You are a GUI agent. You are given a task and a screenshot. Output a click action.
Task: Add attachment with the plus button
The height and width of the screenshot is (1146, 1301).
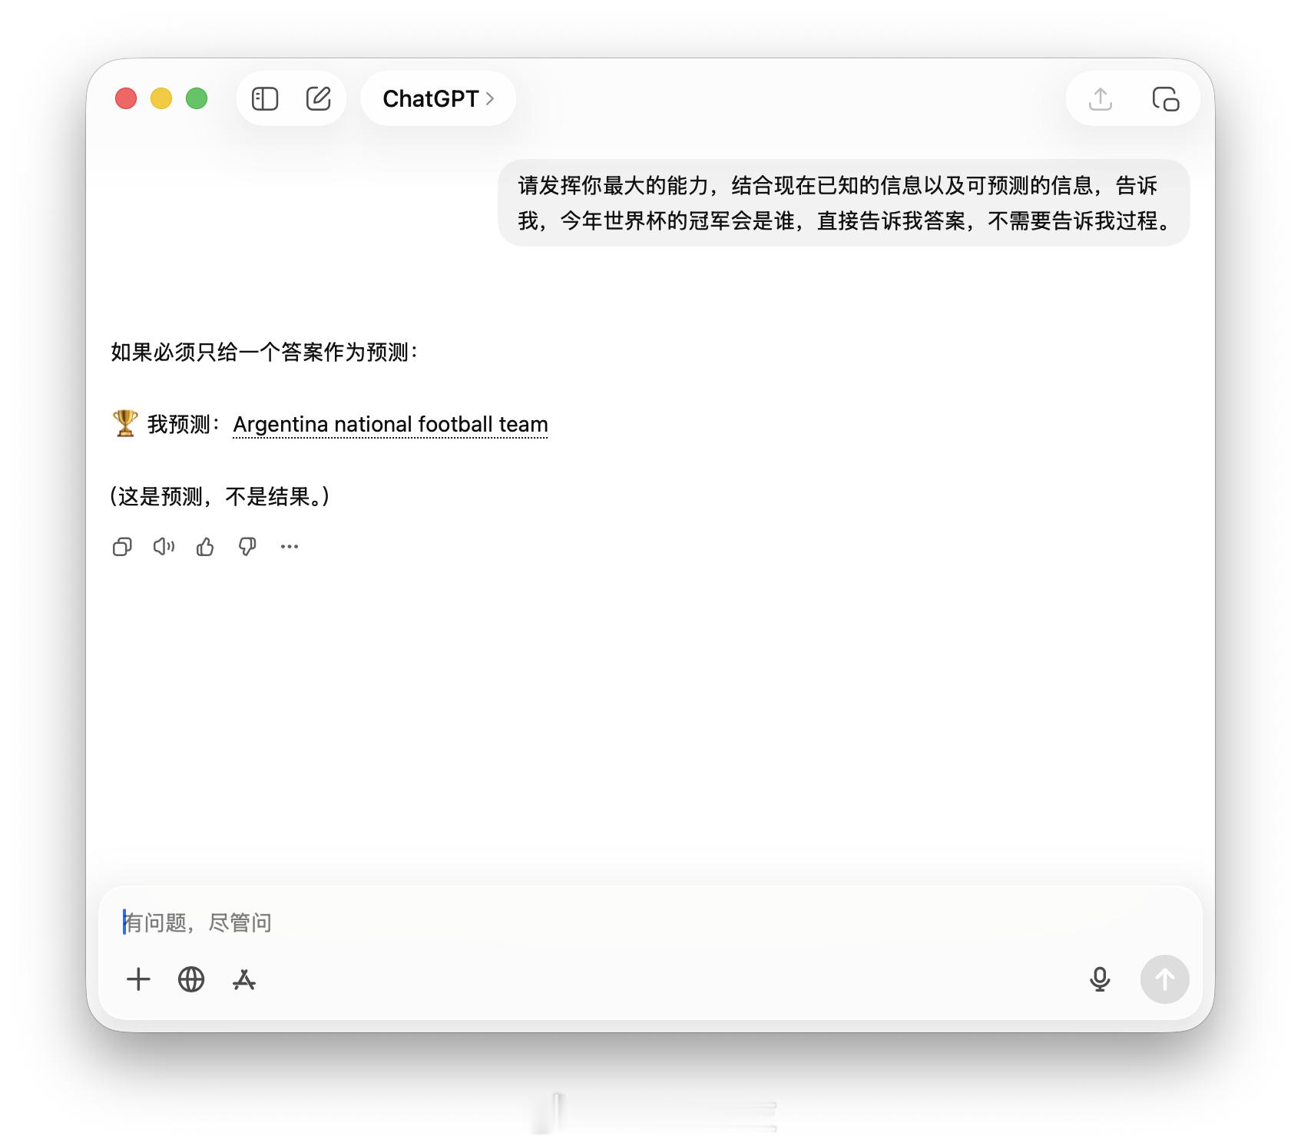[x=138, y=979]
